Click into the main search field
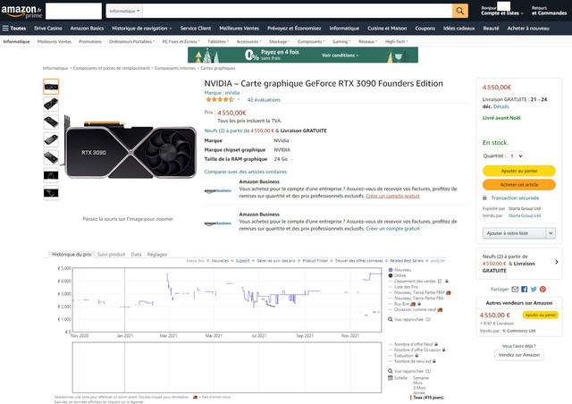 point(298,11)
